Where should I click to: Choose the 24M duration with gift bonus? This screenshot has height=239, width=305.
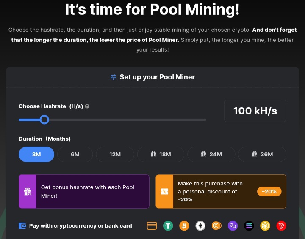[x=211, y=154]
